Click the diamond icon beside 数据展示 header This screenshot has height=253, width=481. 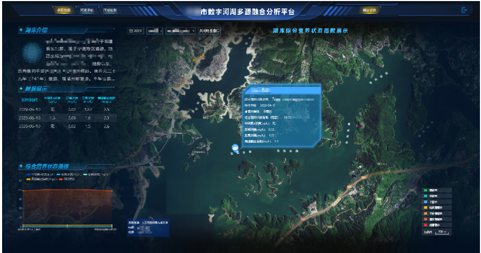click(x=21, y=89)
